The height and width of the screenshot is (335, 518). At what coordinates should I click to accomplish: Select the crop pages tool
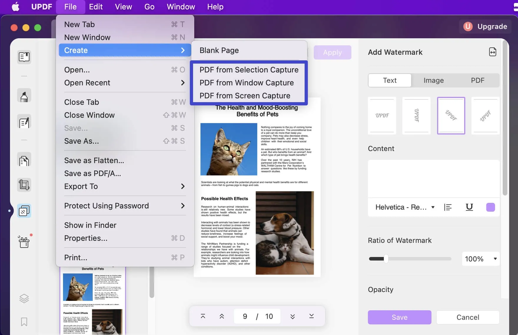pos(24,185)
